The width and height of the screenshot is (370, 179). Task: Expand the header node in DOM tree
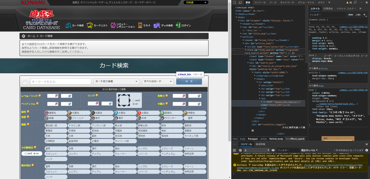[241, 24]
